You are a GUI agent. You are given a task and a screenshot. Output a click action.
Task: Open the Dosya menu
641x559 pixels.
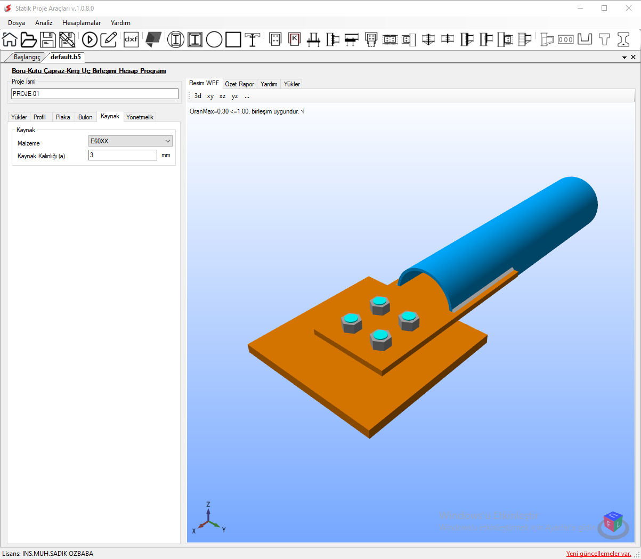(x=17, y=23)
